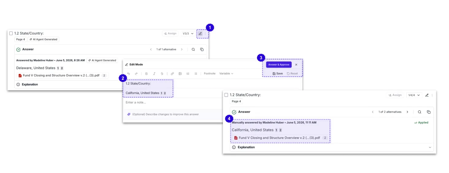449x173 pixels.
Task: Toggle Bold formatting in Edit Mode
Action: [x=146, y=74]
